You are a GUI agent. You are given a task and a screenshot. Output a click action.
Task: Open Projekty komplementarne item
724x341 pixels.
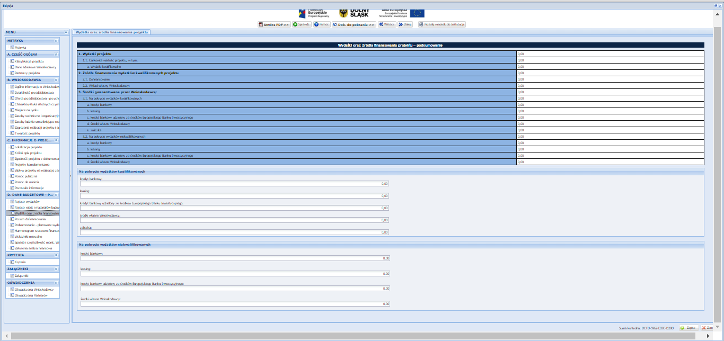31,164
